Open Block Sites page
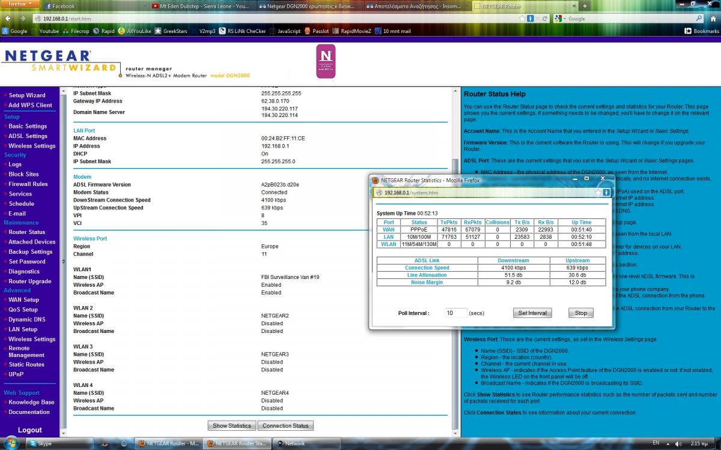Screen dimensions: 721x450 point(23,174)
